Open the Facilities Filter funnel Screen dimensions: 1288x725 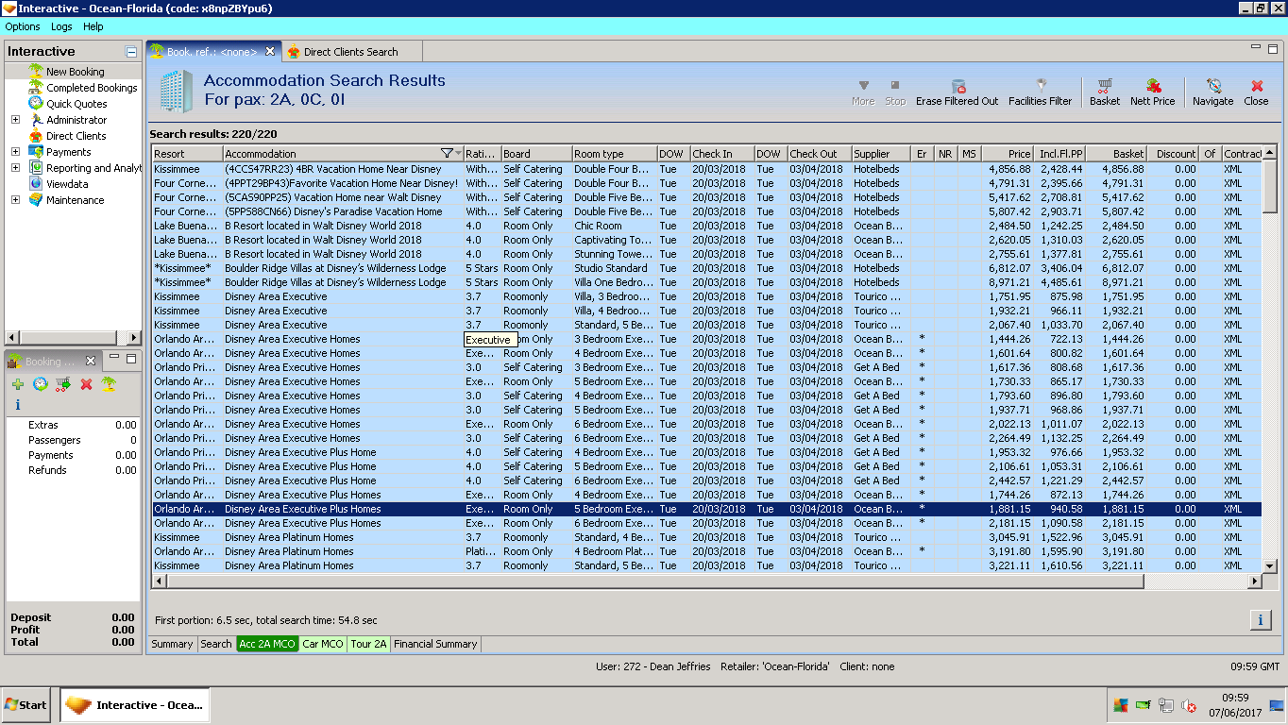tap(1040, 86)
